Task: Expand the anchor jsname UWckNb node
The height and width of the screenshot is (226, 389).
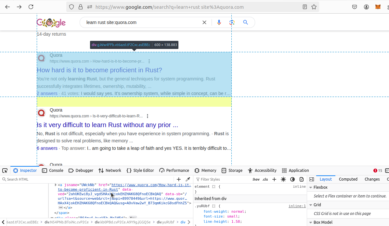Action: 56,185
